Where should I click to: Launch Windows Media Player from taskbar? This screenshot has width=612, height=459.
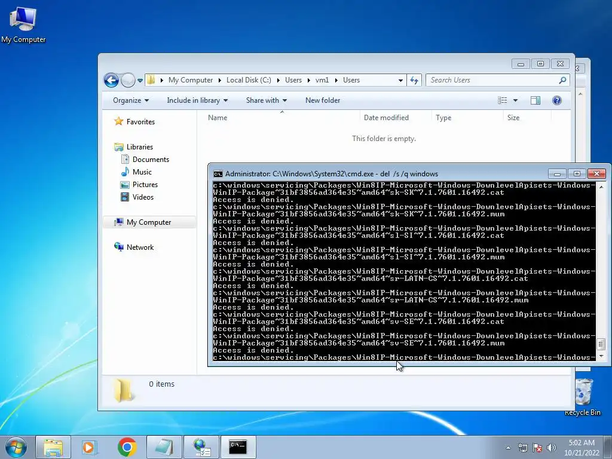90,447
